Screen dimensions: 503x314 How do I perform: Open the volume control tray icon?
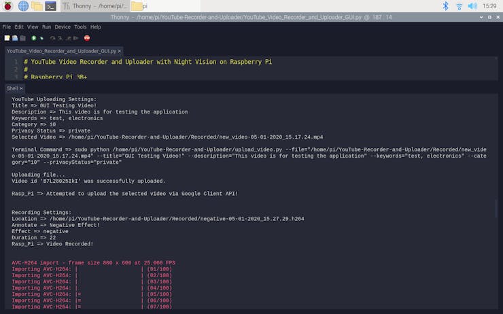point(472,5)
